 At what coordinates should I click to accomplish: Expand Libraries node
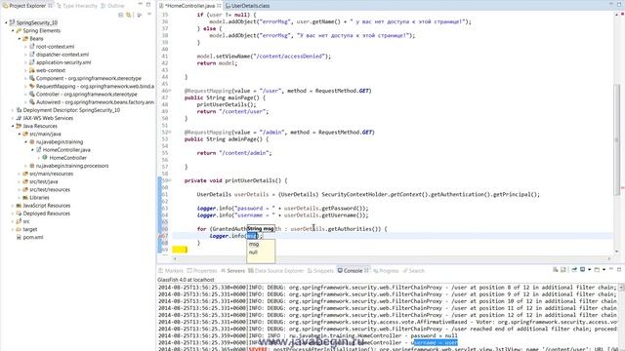point(20,198)
